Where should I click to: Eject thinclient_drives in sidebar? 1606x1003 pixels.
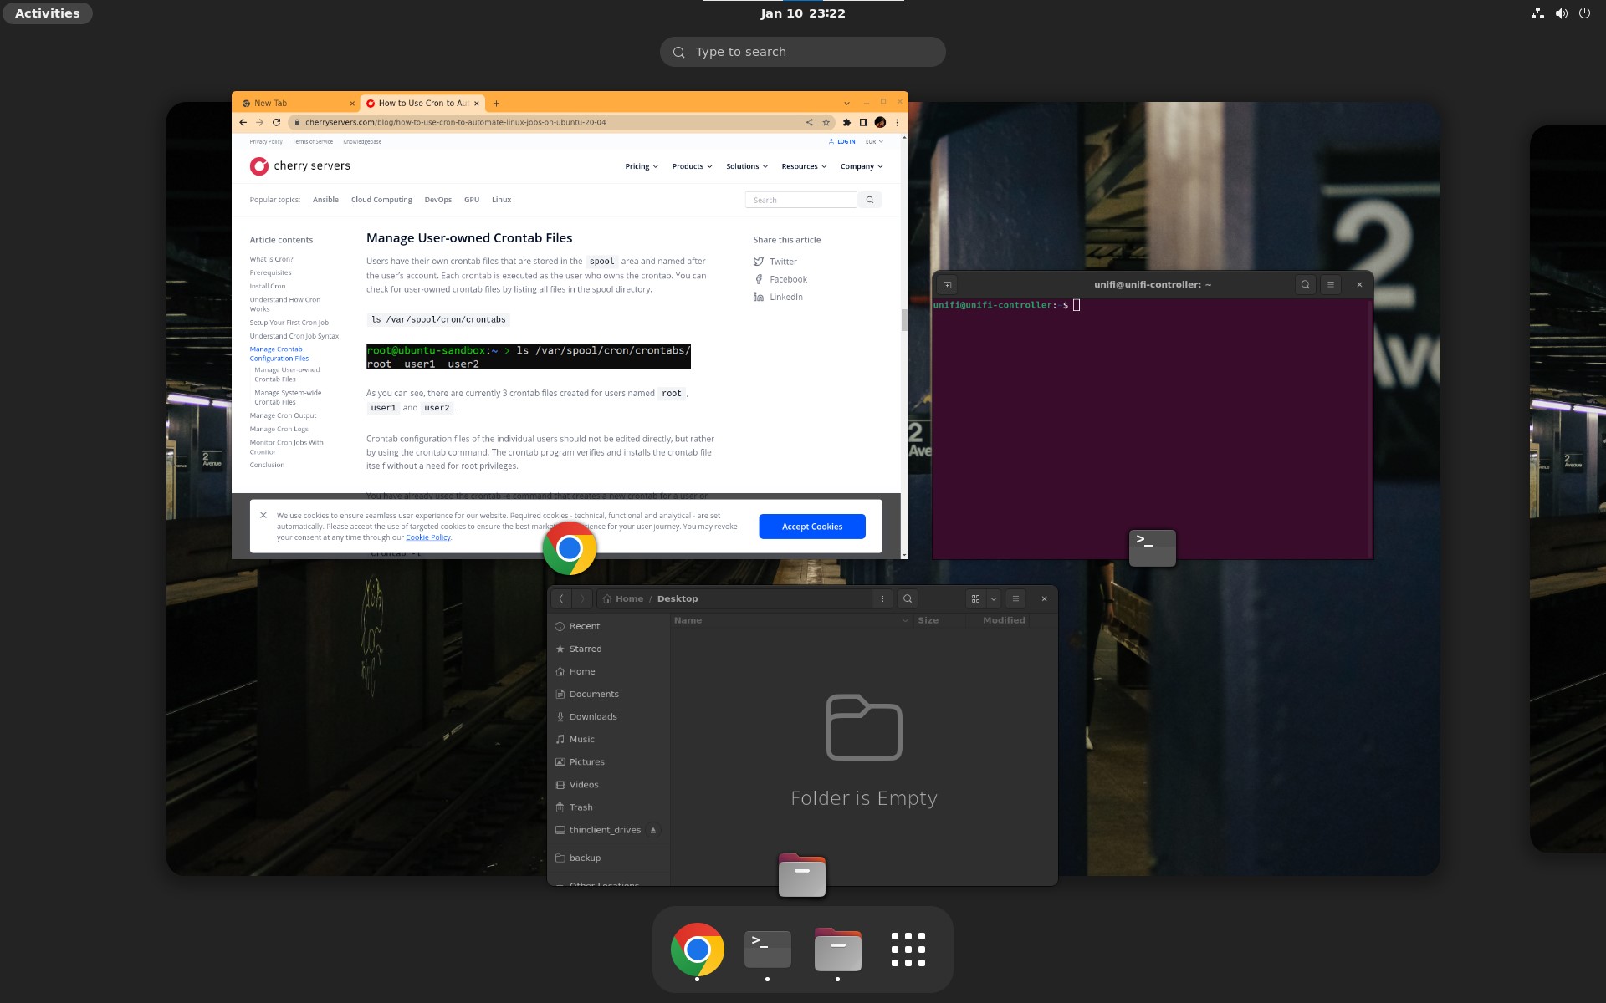tap(653, 830)
